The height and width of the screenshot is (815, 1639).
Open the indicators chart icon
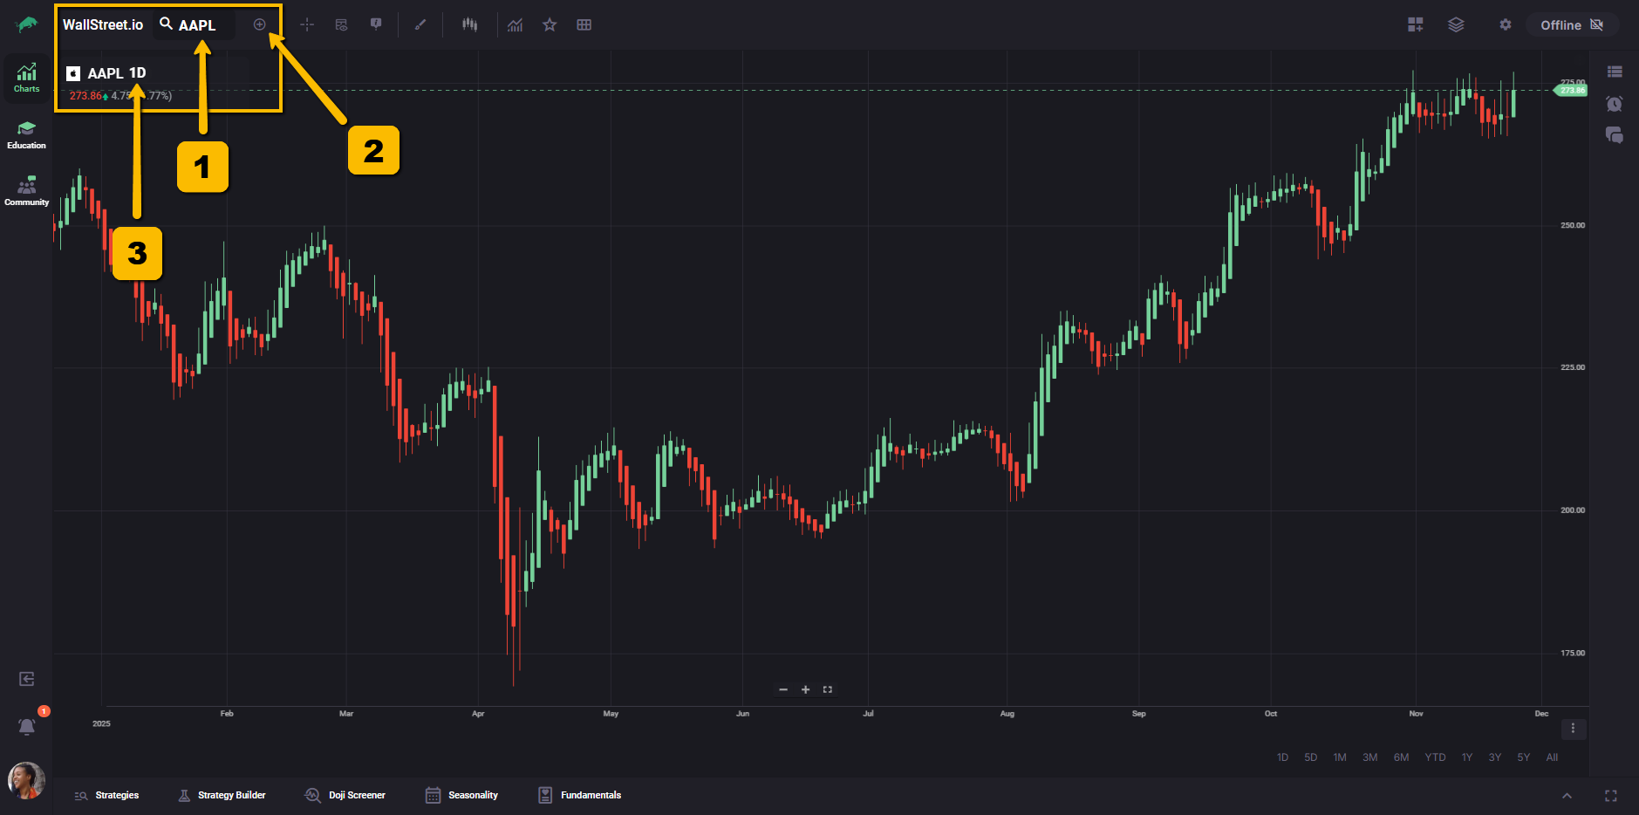[x=516, y=24]
